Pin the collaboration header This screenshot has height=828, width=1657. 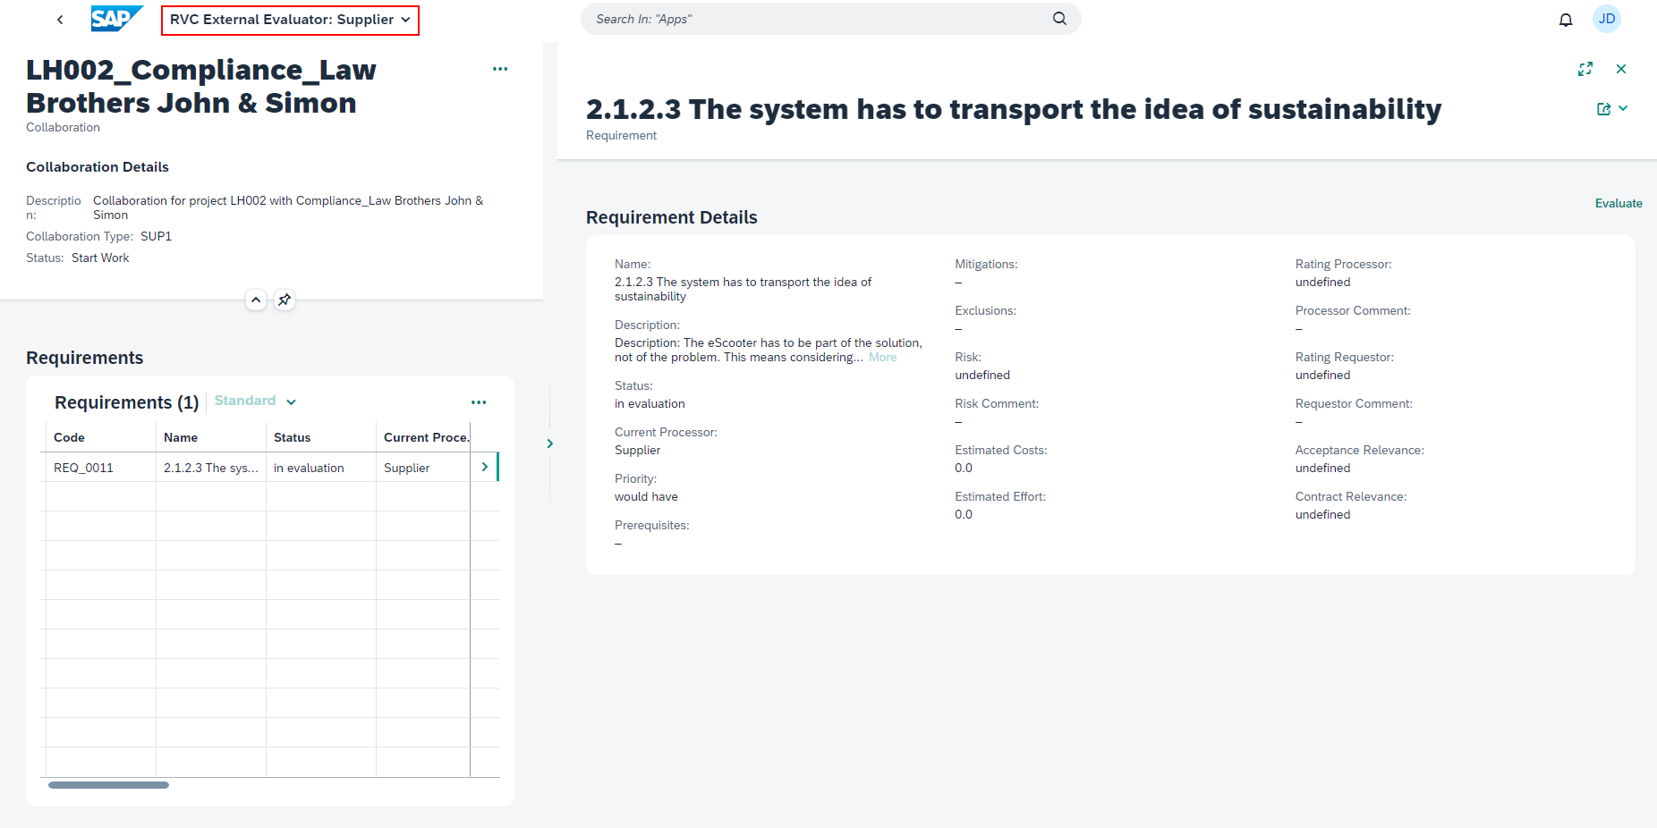285,300
